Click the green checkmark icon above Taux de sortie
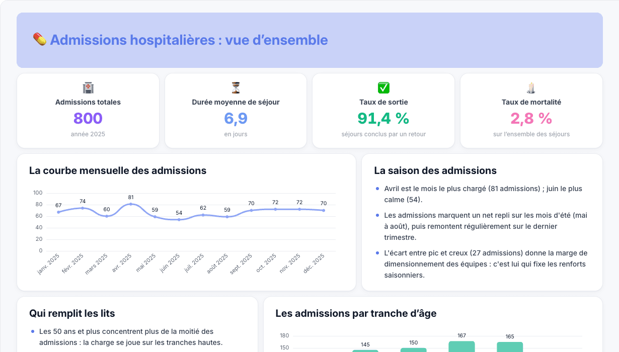The image size is (619, 352). coord(383,88)
